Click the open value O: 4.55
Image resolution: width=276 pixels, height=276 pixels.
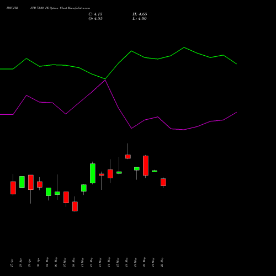(x=95, y=19)
